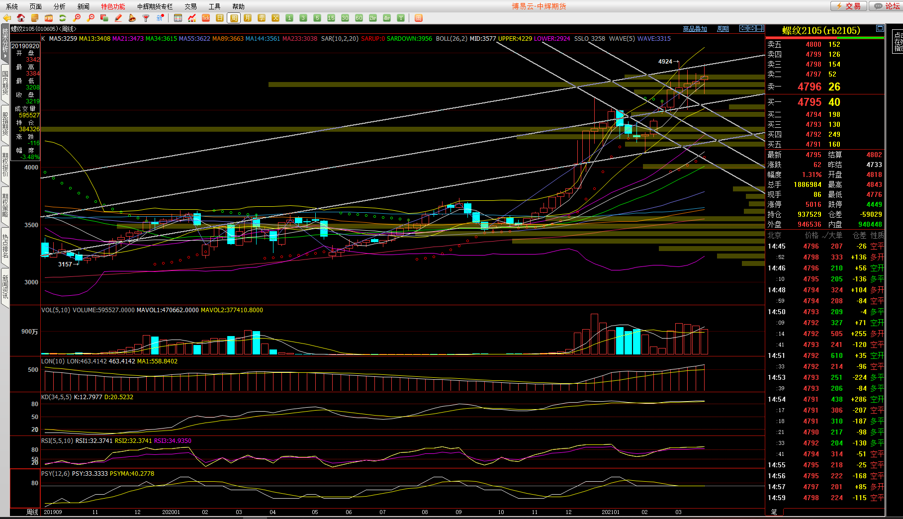
Task: Toggle the split side panel icon
Action: pos(760,28)
